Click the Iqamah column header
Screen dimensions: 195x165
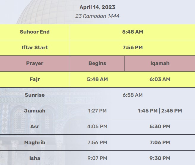tap(160, 64)
